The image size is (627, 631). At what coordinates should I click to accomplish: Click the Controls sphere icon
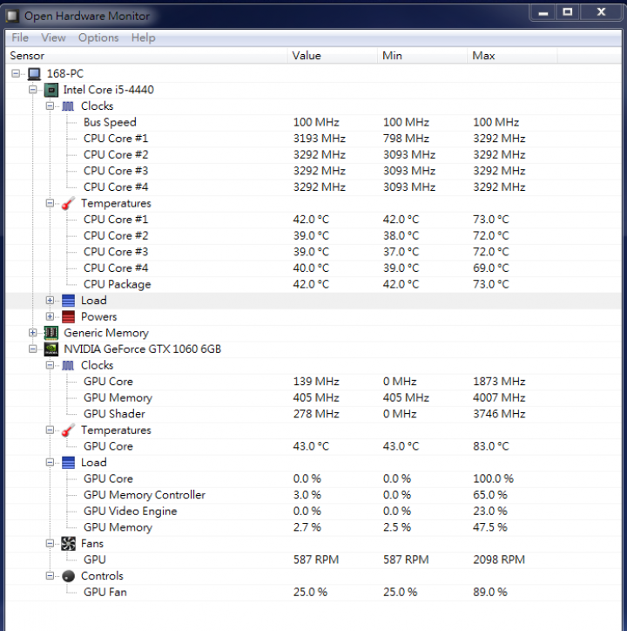68,576
